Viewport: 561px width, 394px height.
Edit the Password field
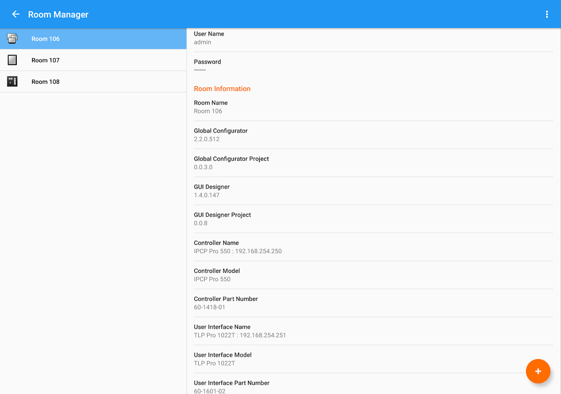(374, 66)
